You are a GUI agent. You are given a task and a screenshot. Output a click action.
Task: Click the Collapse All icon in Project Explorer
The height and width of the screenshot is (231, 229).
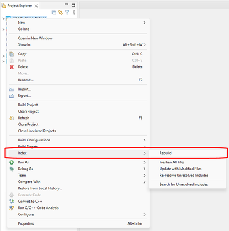coord(54,13)
